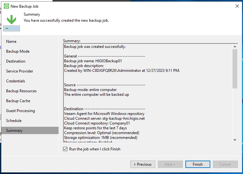Click Finish to complete the backup job
Image resolution: width=243 pixels, height=174 pixels.
[198, 164]
